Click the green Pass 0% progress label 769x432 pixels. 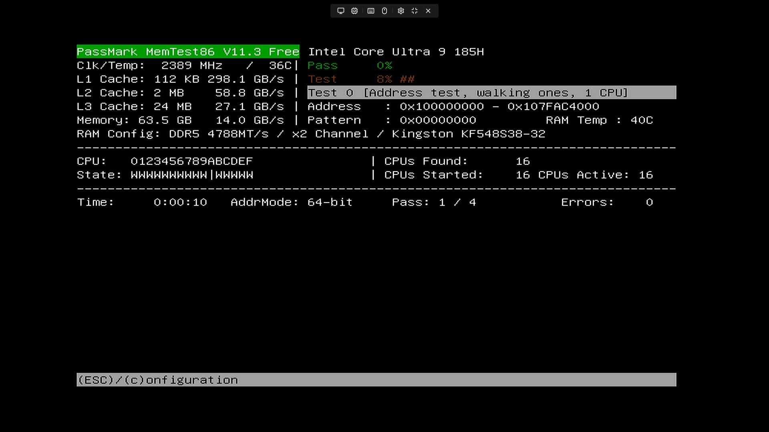coord(349,66)
